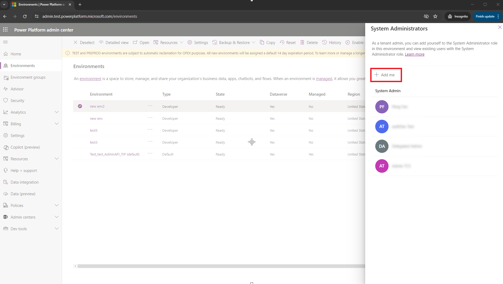Open the Backup & Restore dropdown
This screenshot has height=284, width=503.
234,42
